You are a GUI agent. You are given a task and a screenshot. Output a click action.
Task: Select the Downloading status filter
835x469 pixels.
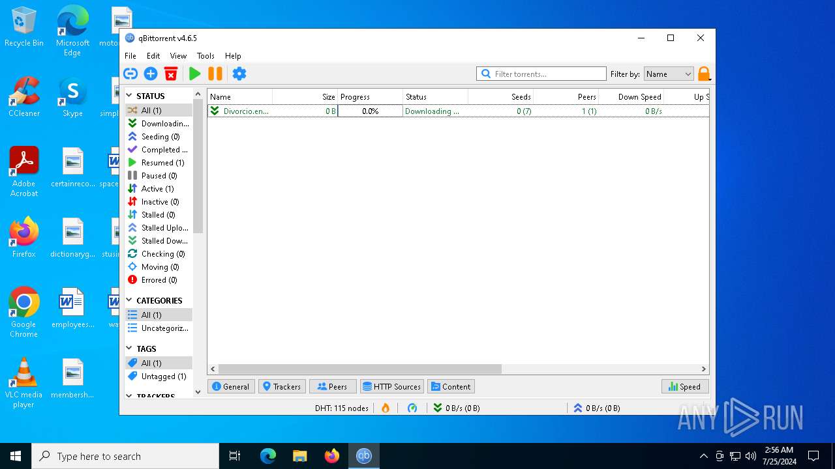[x=159, y=123]
